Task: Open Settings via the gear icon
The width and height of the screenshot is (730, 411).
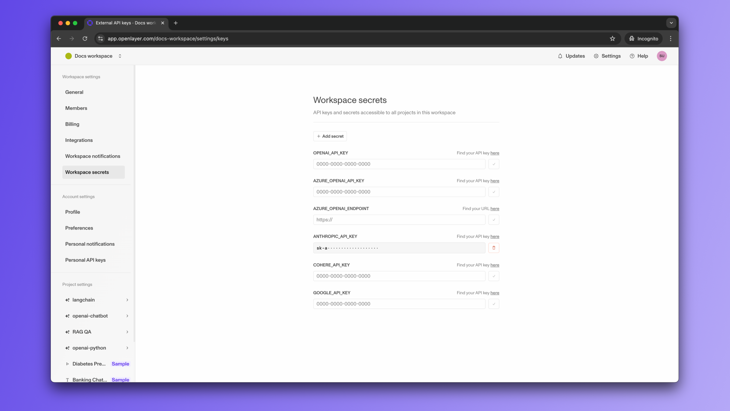Action: click(596, 56)
